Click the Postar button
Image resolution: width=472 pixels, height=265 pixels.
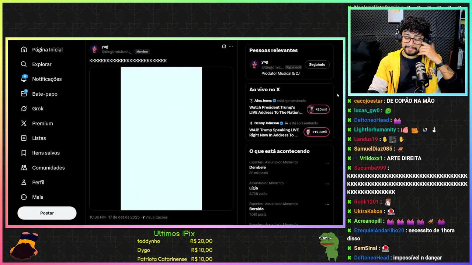[x=47, y=213]
